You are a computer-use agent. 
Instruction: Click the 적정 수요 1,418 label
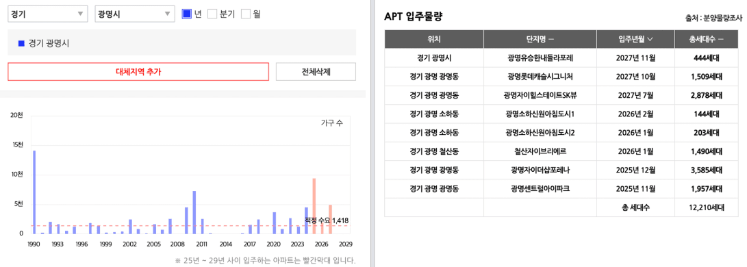coord(327,220)
